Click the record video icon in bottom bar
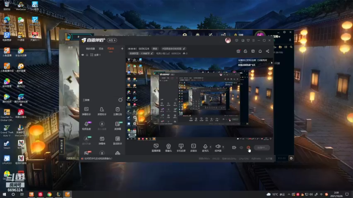Viewport: 353px width, 198px height. tap(234, 147)
